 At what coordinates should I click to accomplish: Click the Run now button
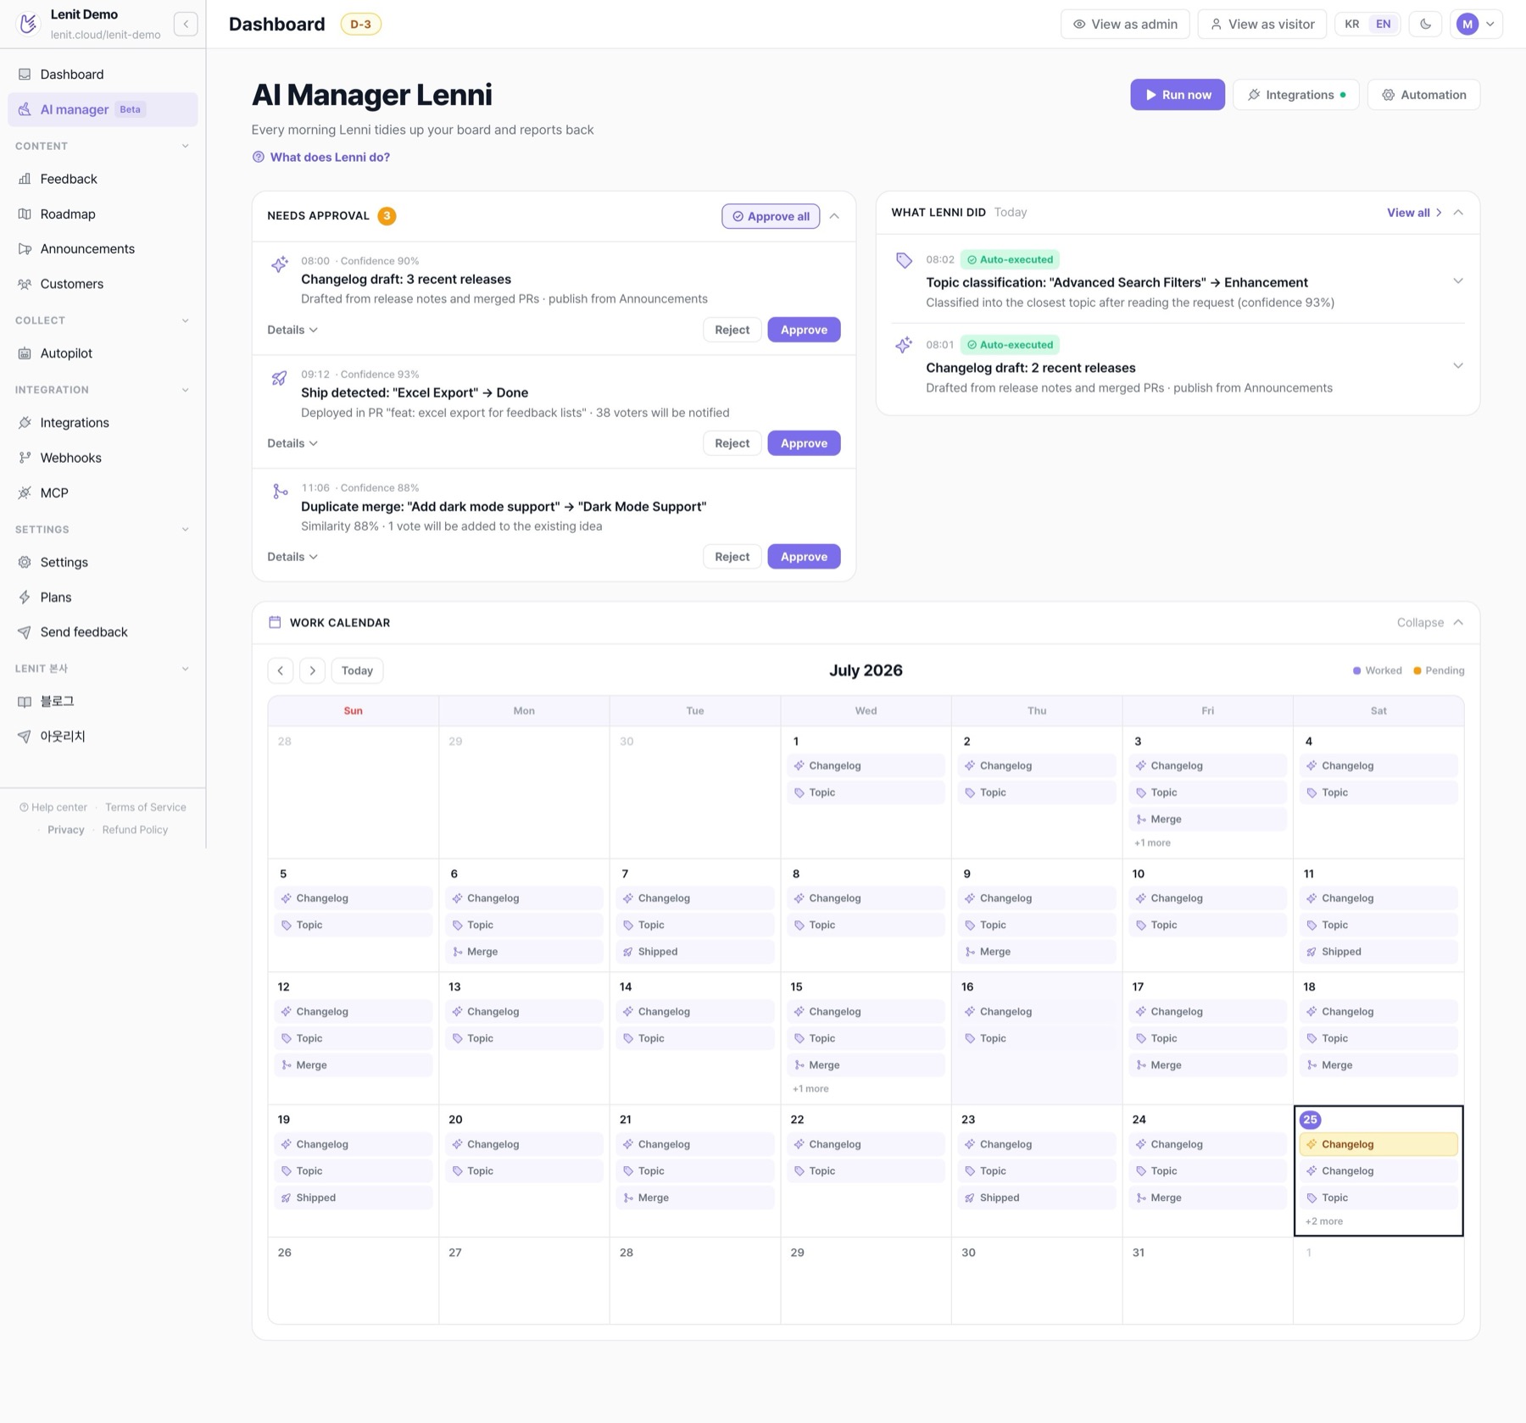tap(1177, 95)
